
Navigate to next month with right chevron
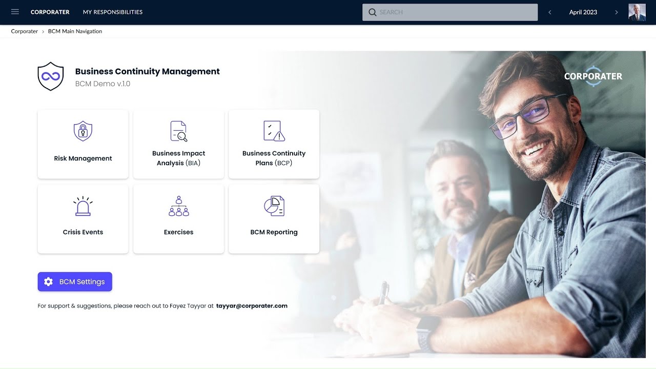(x=617, y=12)
